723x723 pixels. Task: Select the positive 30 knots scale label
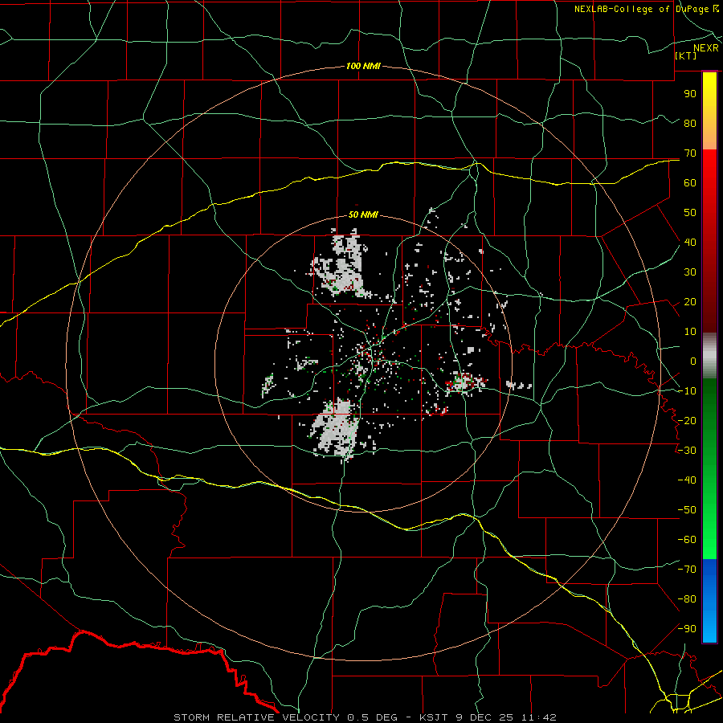[690, 272]
